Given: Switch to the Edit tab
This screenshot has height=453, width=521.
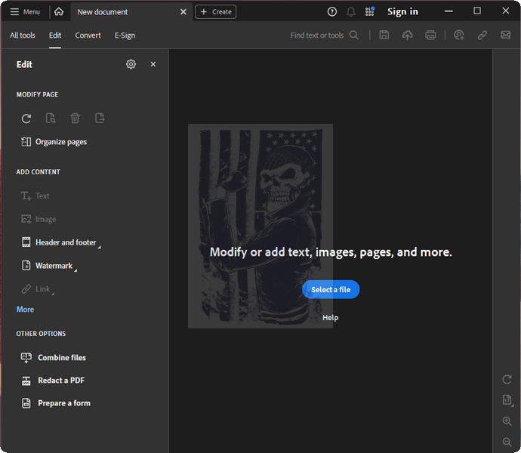Looking at the screenshot, I should [55, 35].
